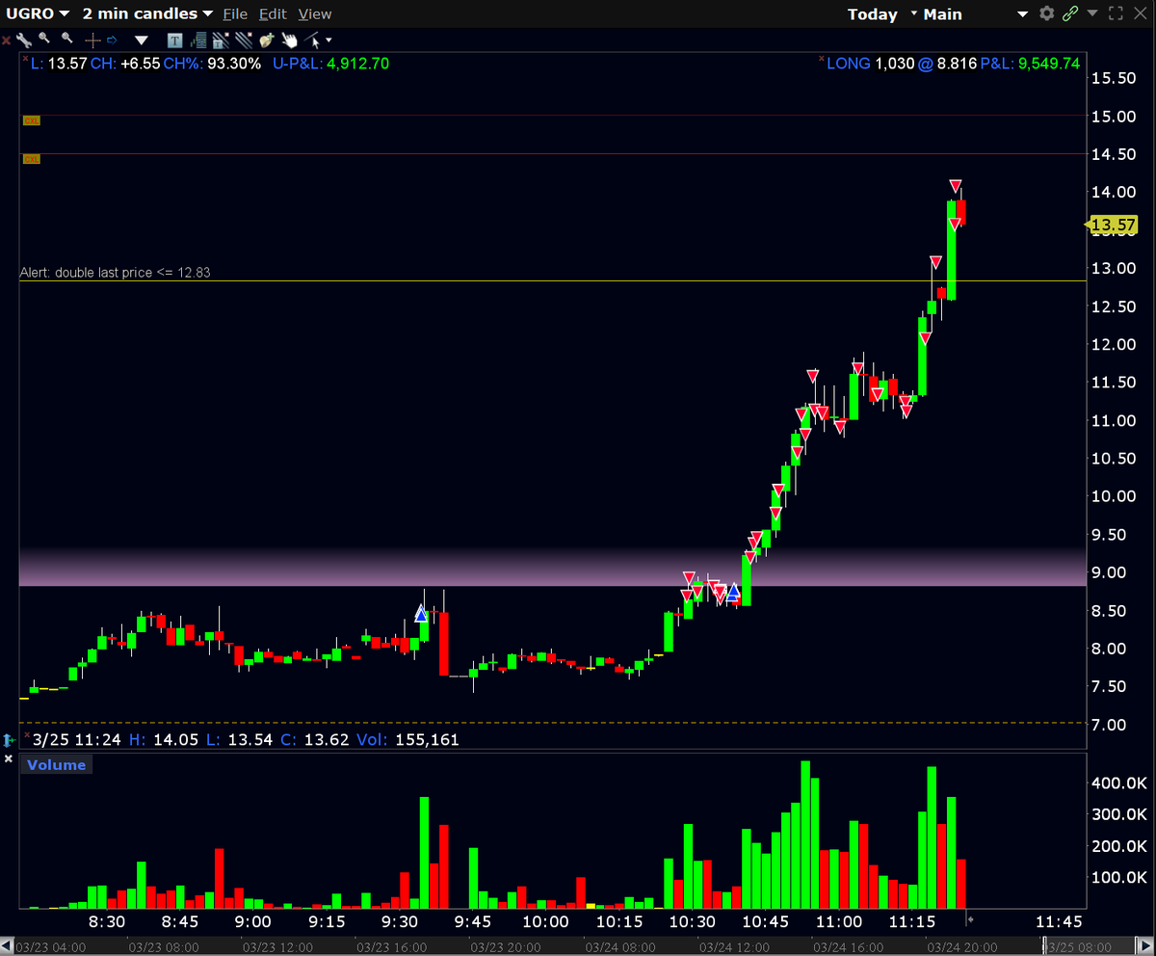Click the alert marker at the 14.50 line
The image size is (1156, 956).
[31, 159]
